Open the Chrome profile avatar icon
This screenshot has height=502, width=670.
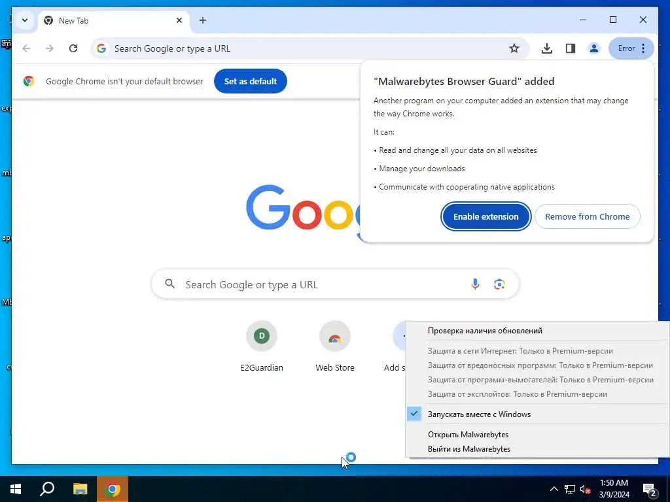[594, 48]
